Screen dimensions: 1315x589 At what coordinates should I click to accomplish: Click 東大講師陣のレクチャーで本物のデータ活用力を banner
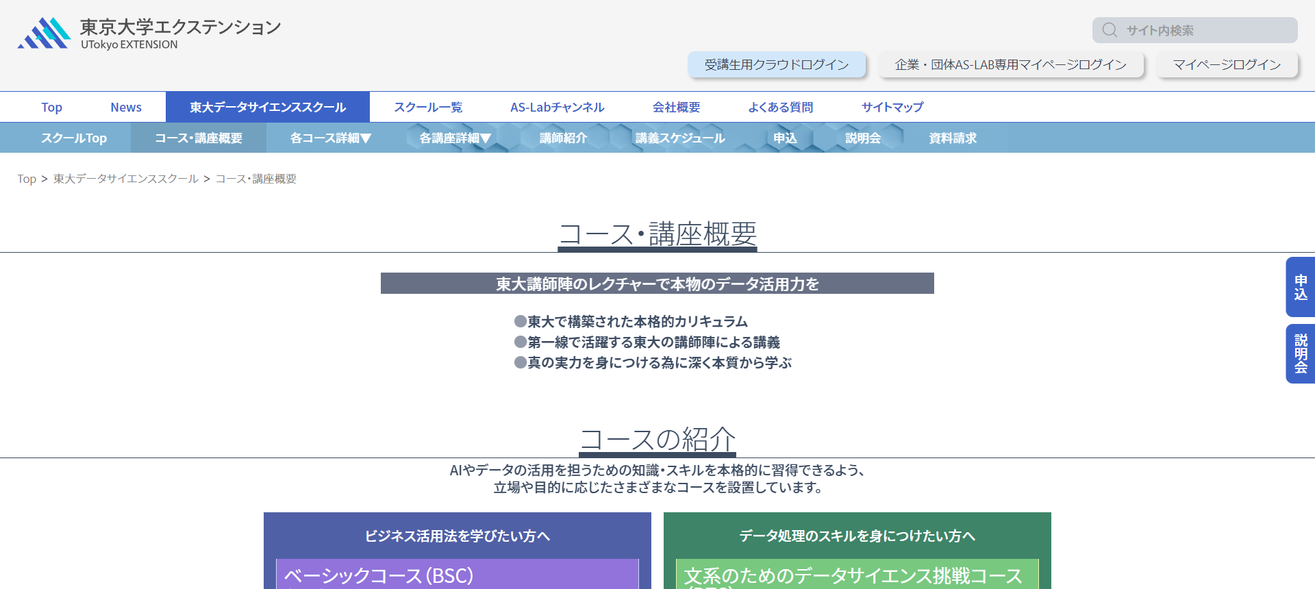pos(657,284)
